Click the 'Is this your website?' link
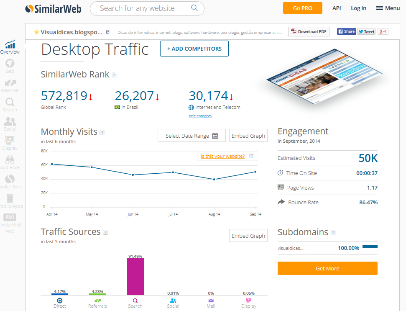 [223, 156]
